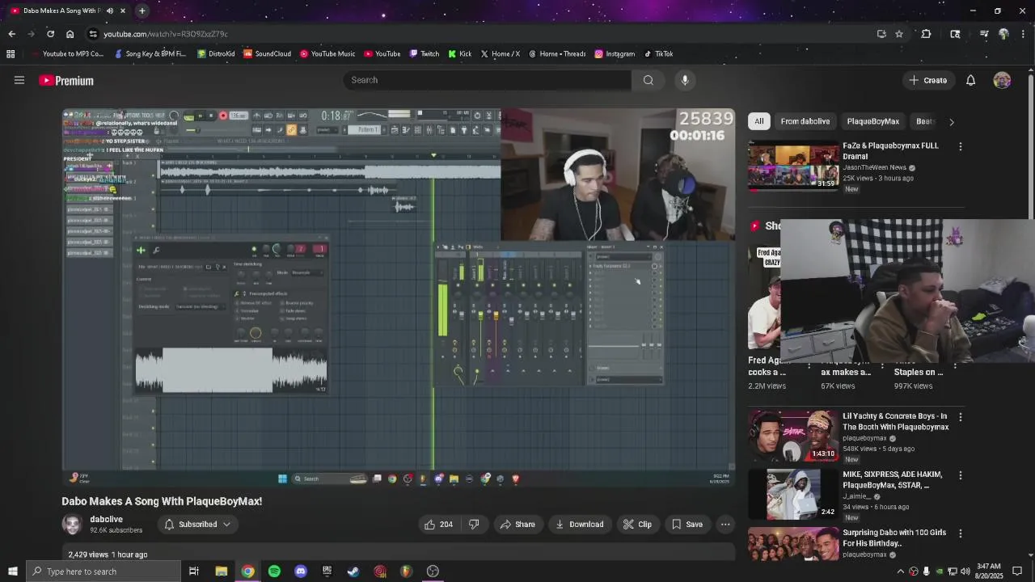Select the PlaqueBoyMax filter chip
Image resolution: width=1035 pixels, height=582 pixels.
click(x=872, y=121)
